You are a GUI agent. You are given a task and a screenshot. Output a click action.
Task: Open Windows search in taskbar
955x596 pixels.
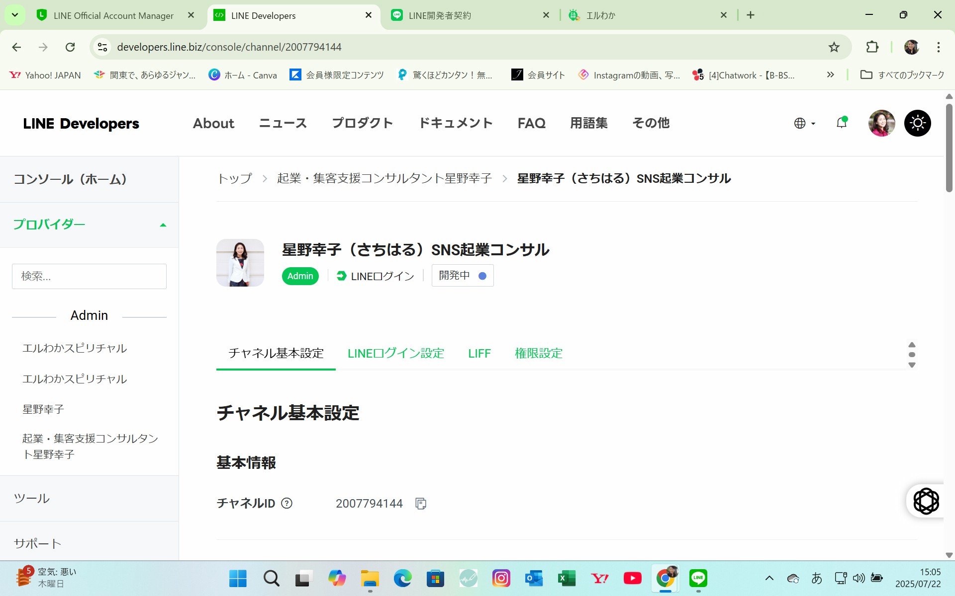(x=271, y=578)
